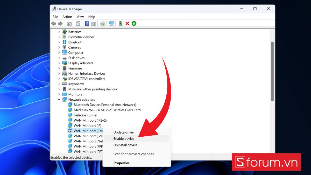Expand the Keyboards node
The width and height of the screenshot is (311, 175).
point(59,84)
